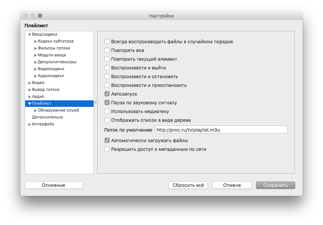Check Отображать список в виде дерева
This screenshot has height=225, width=323.
[x=107, y=120]
